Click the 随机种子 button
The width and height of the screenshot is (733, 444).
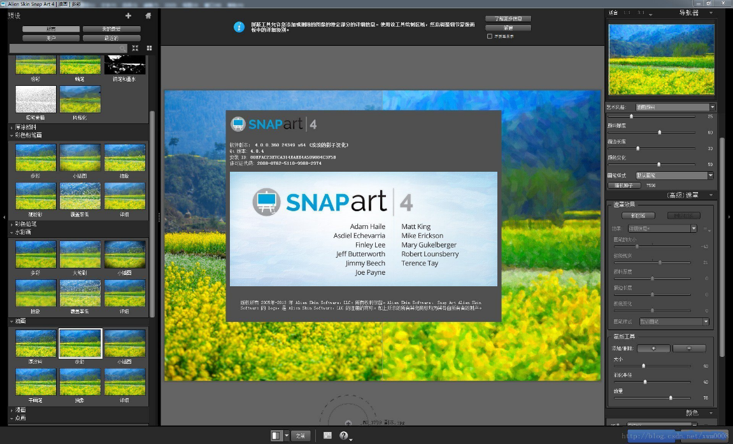point(625,185)
